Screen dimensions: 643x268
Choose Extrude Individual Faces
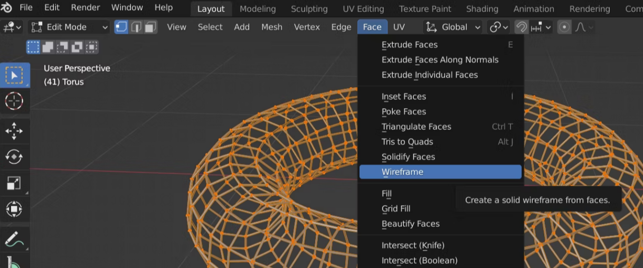click(x=440, y=75)
